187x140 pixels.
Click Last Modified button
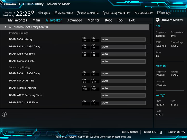(x=130, y=132)
